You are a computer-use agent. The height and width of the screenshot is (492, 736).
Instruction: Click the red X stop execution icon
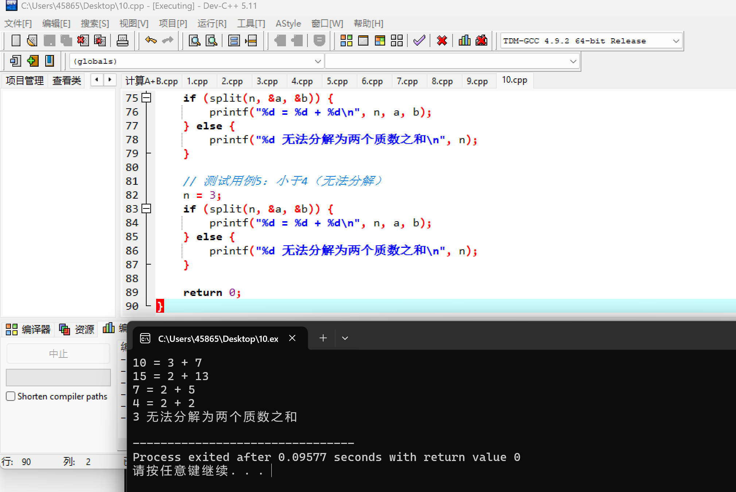[442, 40]
